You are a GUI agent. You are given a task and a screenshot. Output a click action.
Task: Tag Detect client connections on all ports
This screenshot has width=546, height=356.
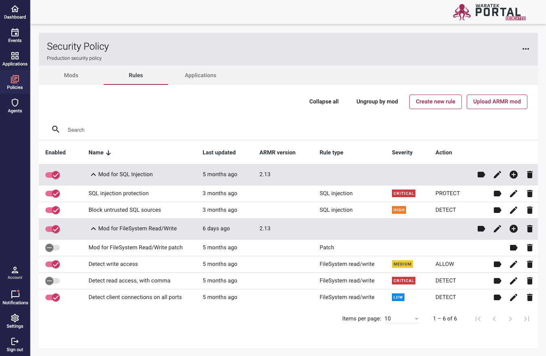coord(497,297)
